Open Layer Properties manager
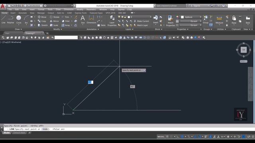The image size is (255, 143). click(x=112, y=21)
